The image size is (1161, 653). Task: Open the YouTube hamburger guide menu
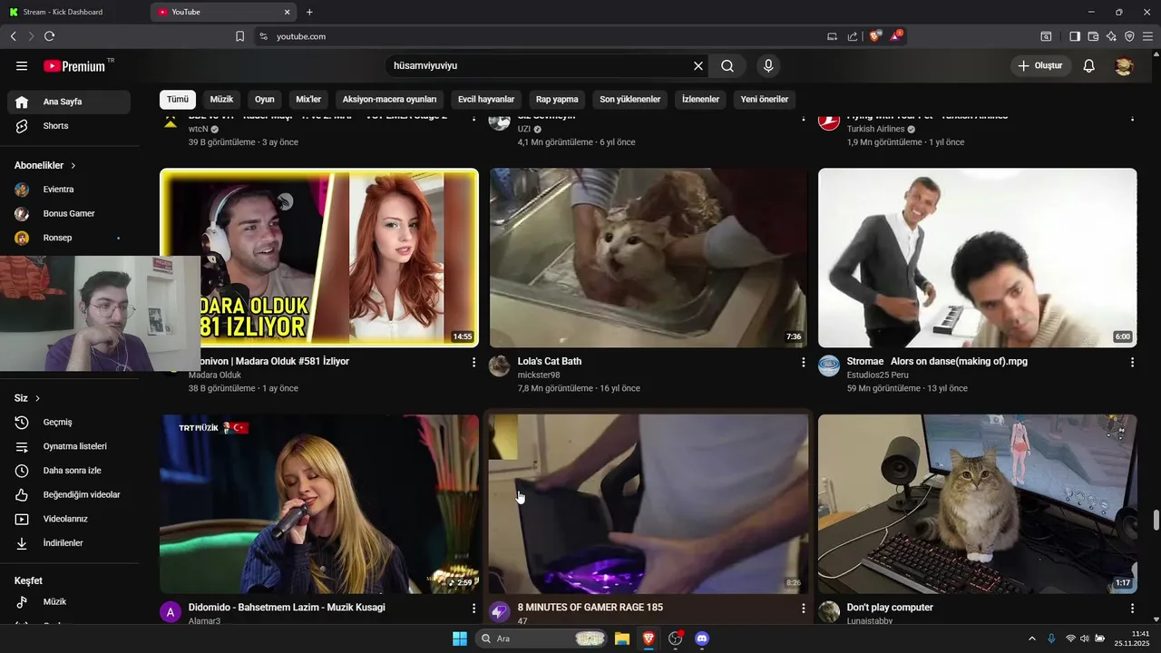click(22, 66)
